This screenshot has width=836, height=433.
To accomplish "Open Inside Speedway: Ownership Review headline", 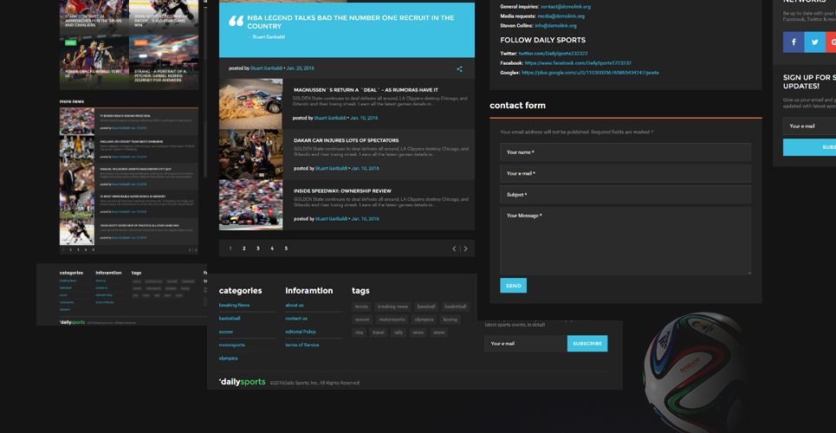I will click(342, 191).
